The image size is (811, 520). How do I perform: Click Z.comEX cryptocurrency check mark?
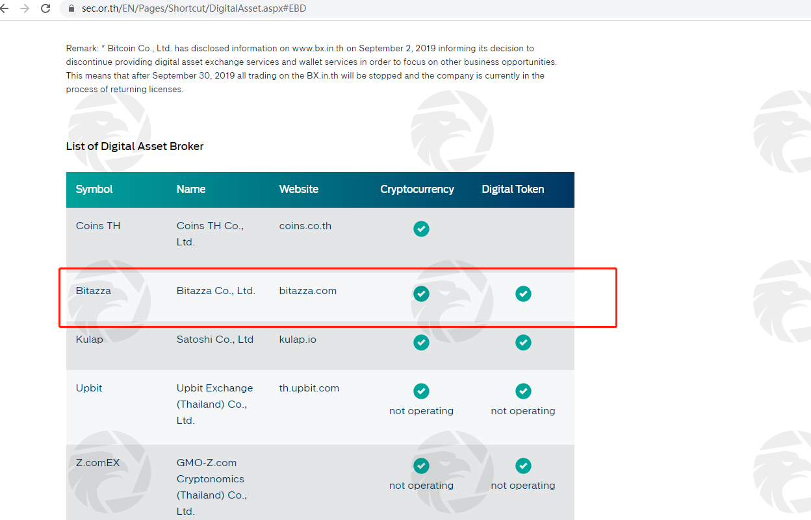(x=421, y=465)
